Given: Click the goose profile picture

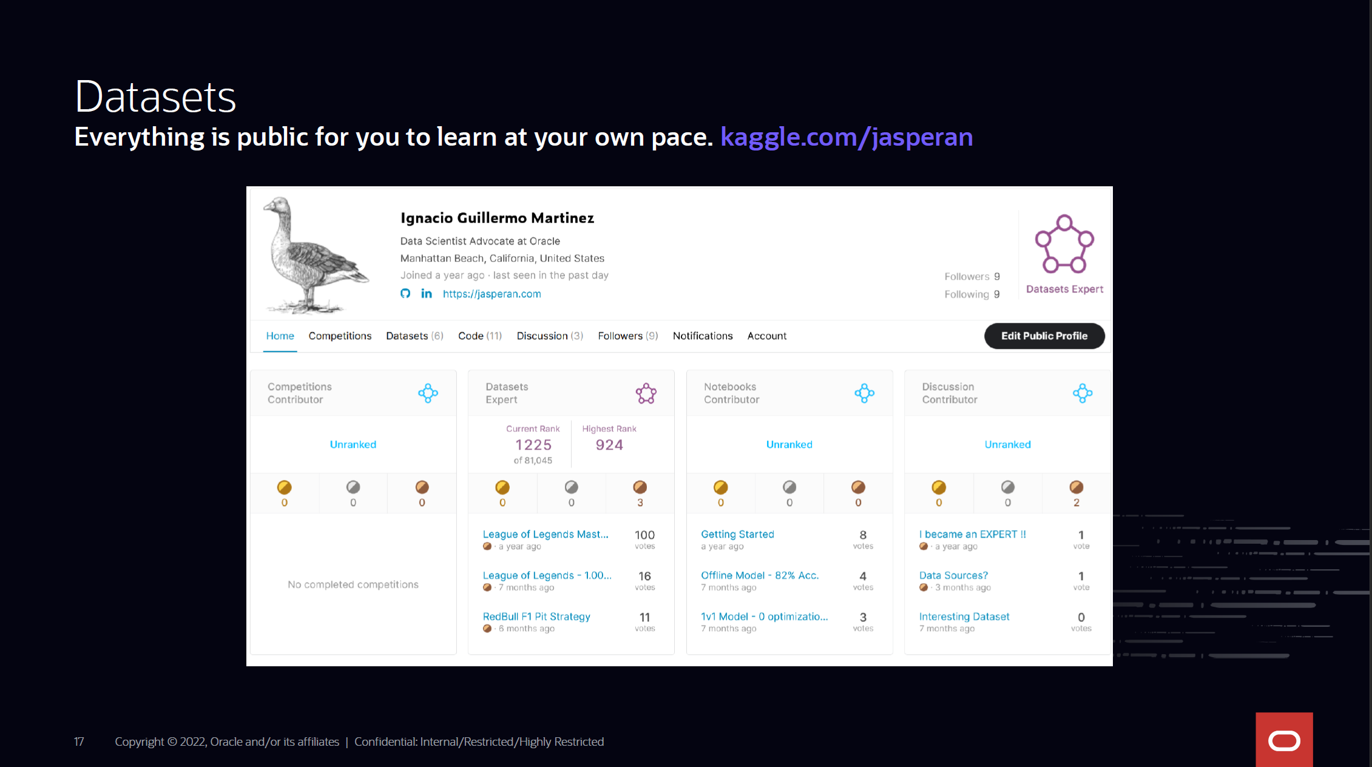Looking at the screenshot, I should pyautogui.click(x=314, y=255).
